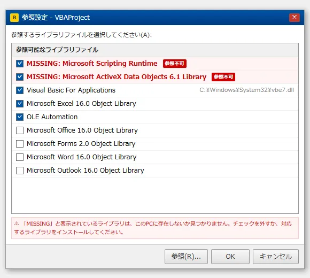The width and height of the screenshot is (310, 278).
Task: Uncheck MISSING: Microsoft ActiveX Data Objects checkbox
Action: tap(20, 77)
